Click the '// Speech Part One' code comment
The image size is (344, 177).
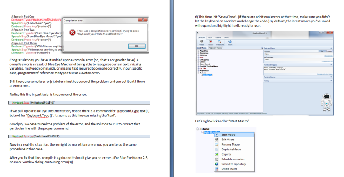point(23,17)
